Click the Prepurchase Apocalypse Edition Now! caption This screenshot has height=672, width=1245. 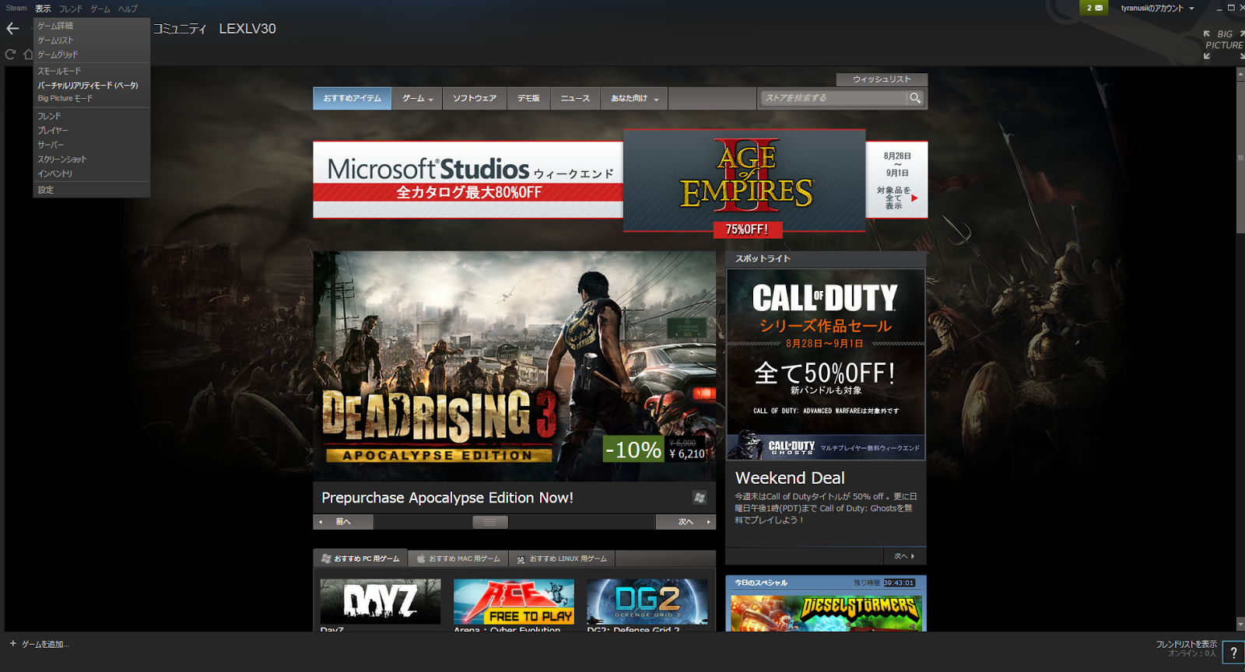click(447, 498)
